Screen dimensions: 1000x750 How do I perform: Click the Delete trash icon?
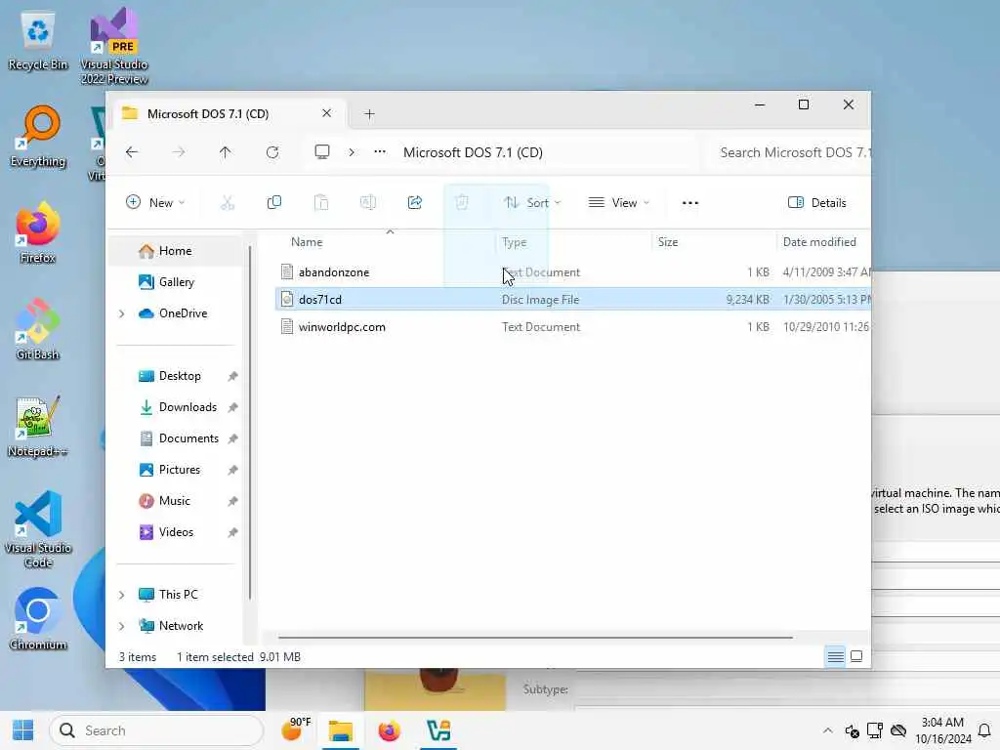point(462,203)
